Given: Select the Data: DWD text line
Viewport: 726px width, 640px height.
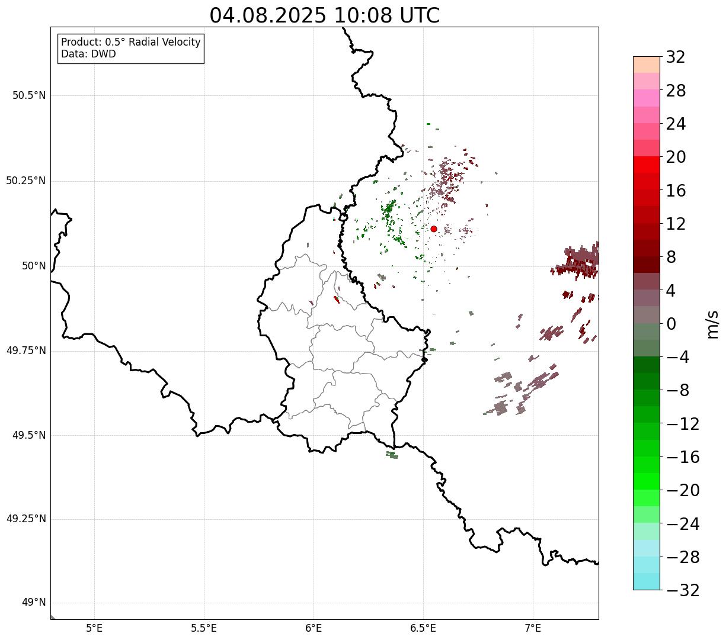Looking at the screenshot, I should pyautogui.click(x=88, y=54).
